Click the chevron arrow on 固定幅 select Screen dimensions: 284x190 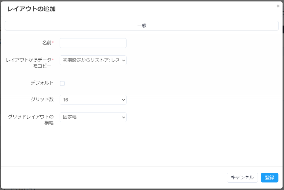pyautogui.click(x=123, y=117)
